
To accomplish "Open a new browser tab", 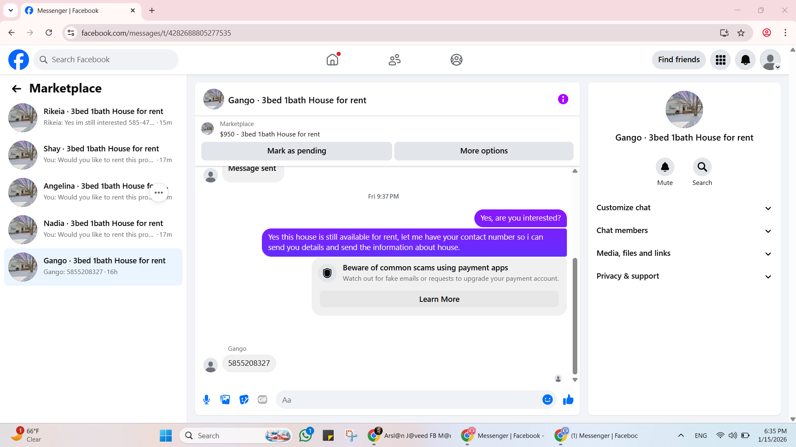I will point(152,10).
